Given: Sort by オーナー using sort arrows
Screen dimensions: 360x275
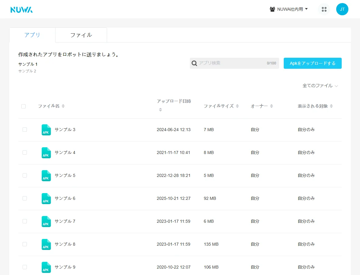Looking at the screenshot, I should click(272, 106).
